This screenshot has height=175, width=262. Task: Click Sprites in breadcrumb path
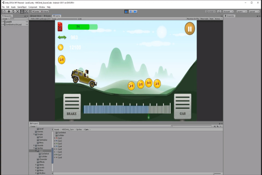[79, 129]
